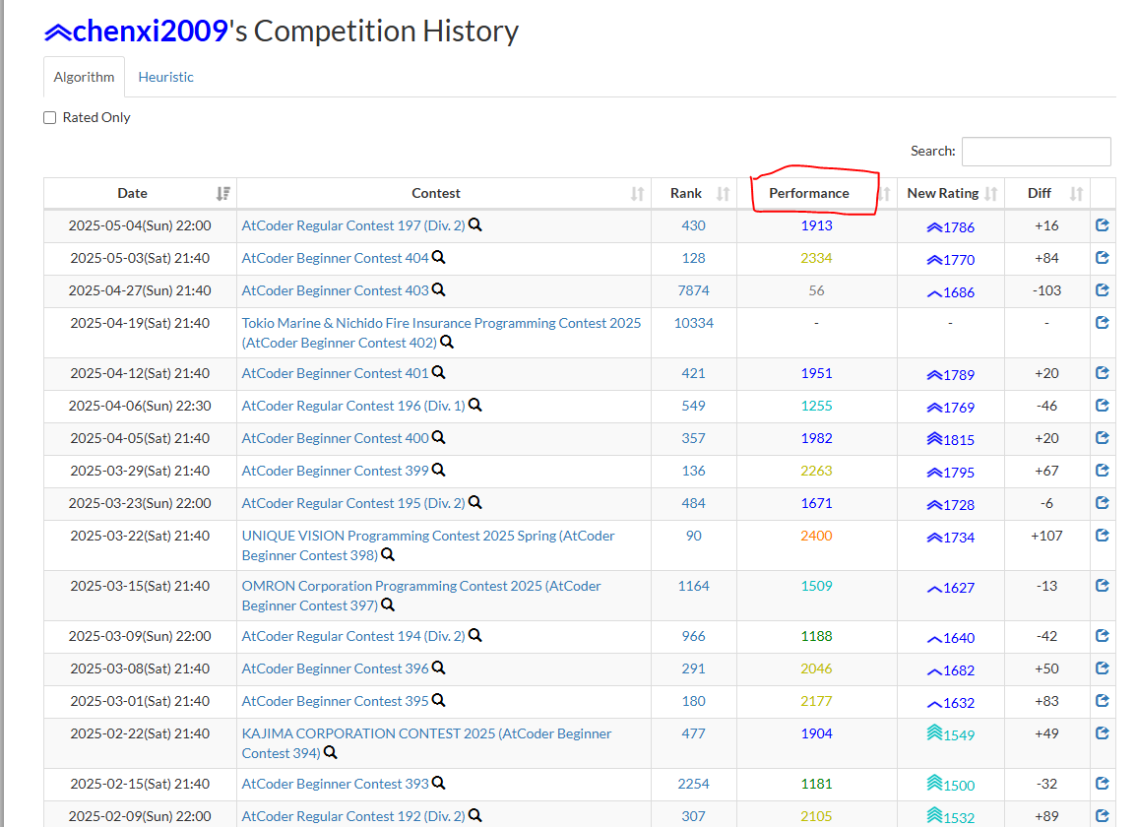Click performance value 2400
The height and width of the screenshot is (827, 1137).
tap(816, 536)
